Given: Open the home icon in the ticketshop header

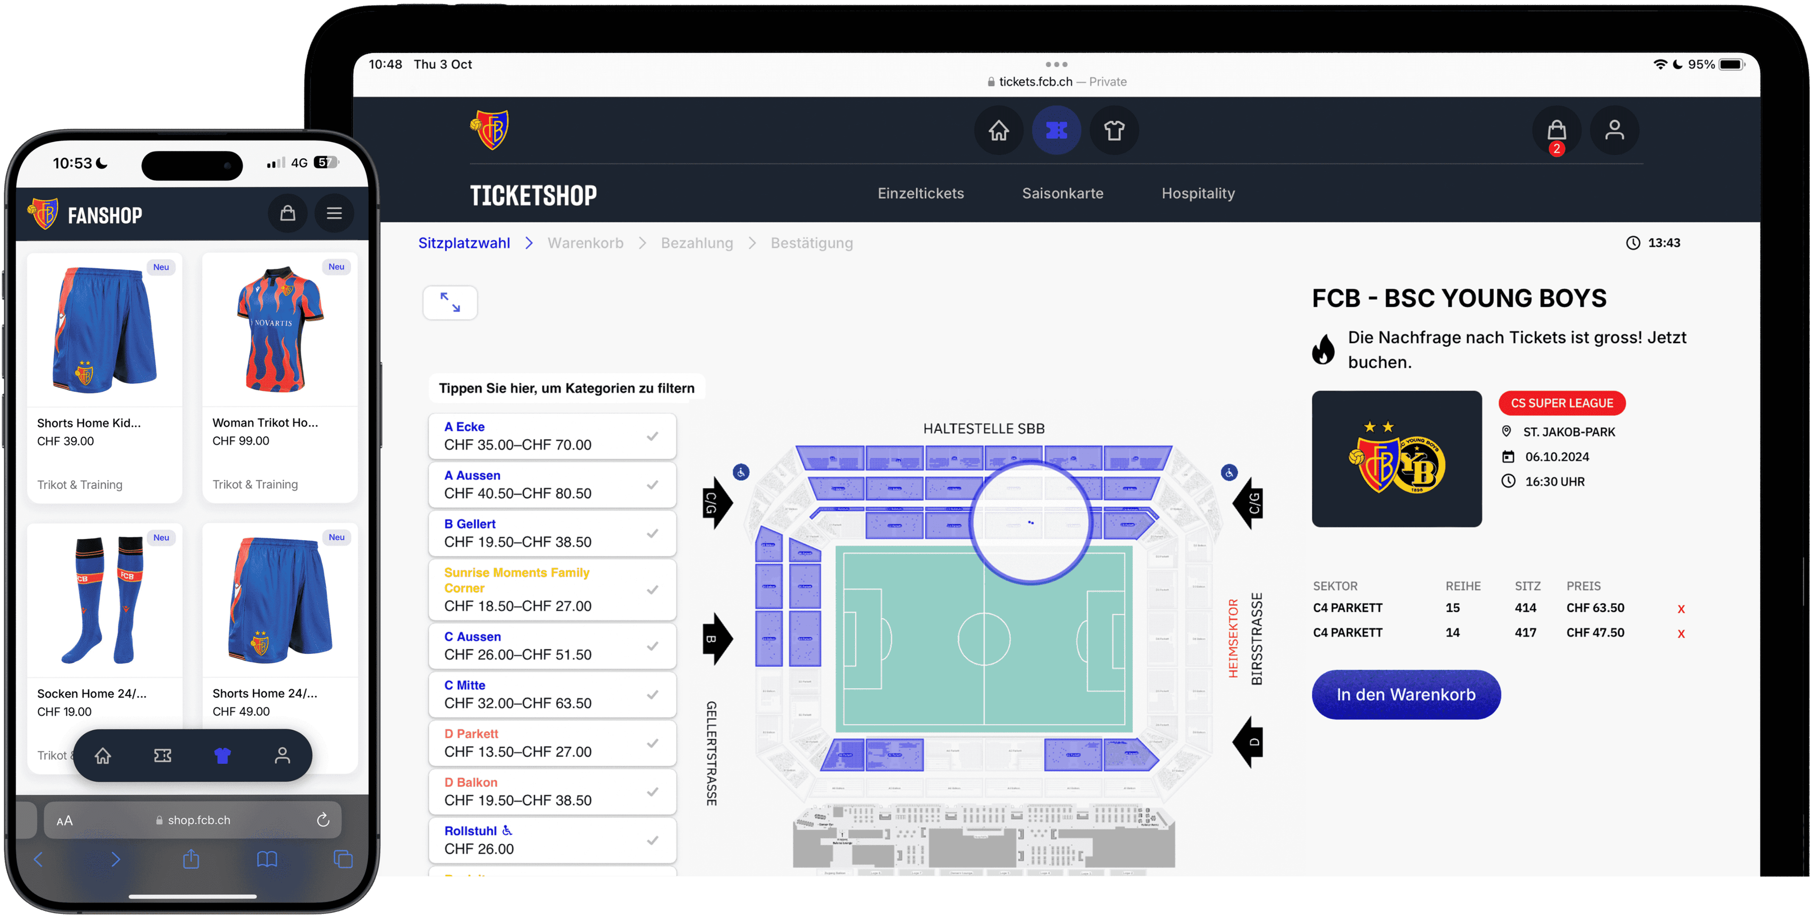Looking at the screenshot, I should [x=998, y=131].
